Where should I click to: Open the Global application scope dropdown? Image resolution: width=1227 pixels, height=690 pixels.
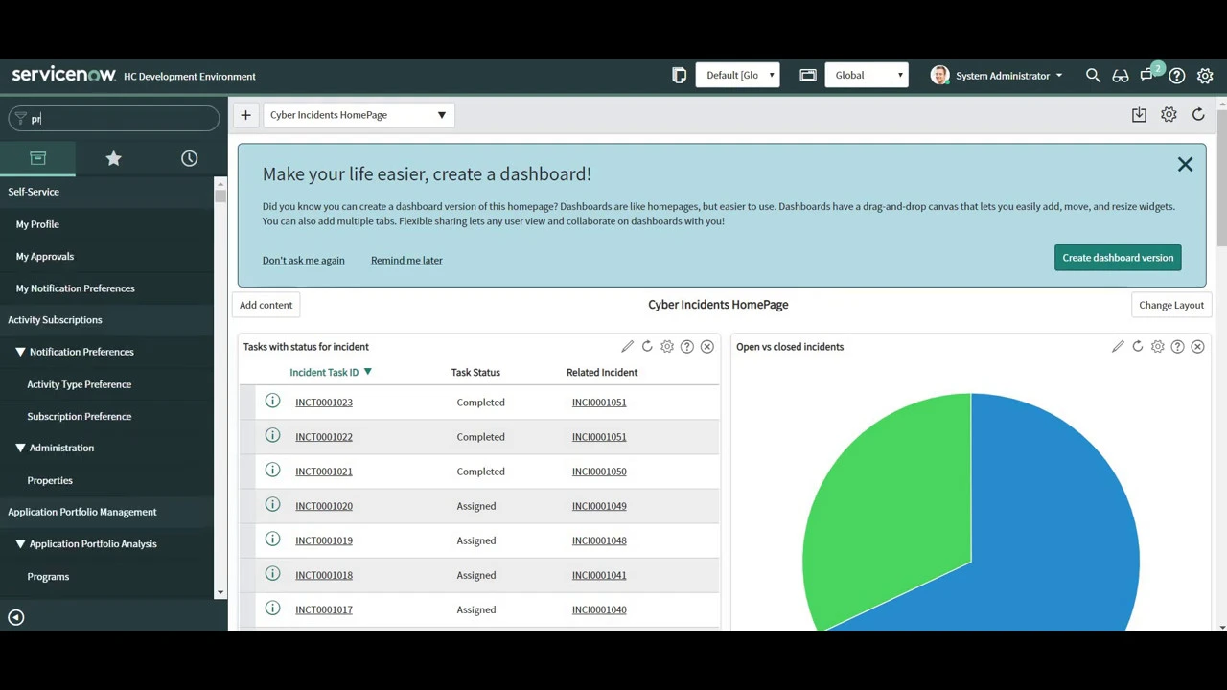(x=867, y=76)
